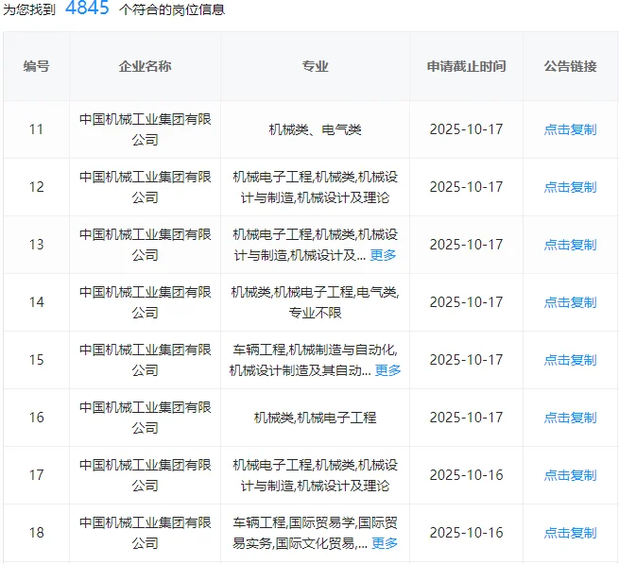Expand 更多 majors in row 13

[383, 255]
